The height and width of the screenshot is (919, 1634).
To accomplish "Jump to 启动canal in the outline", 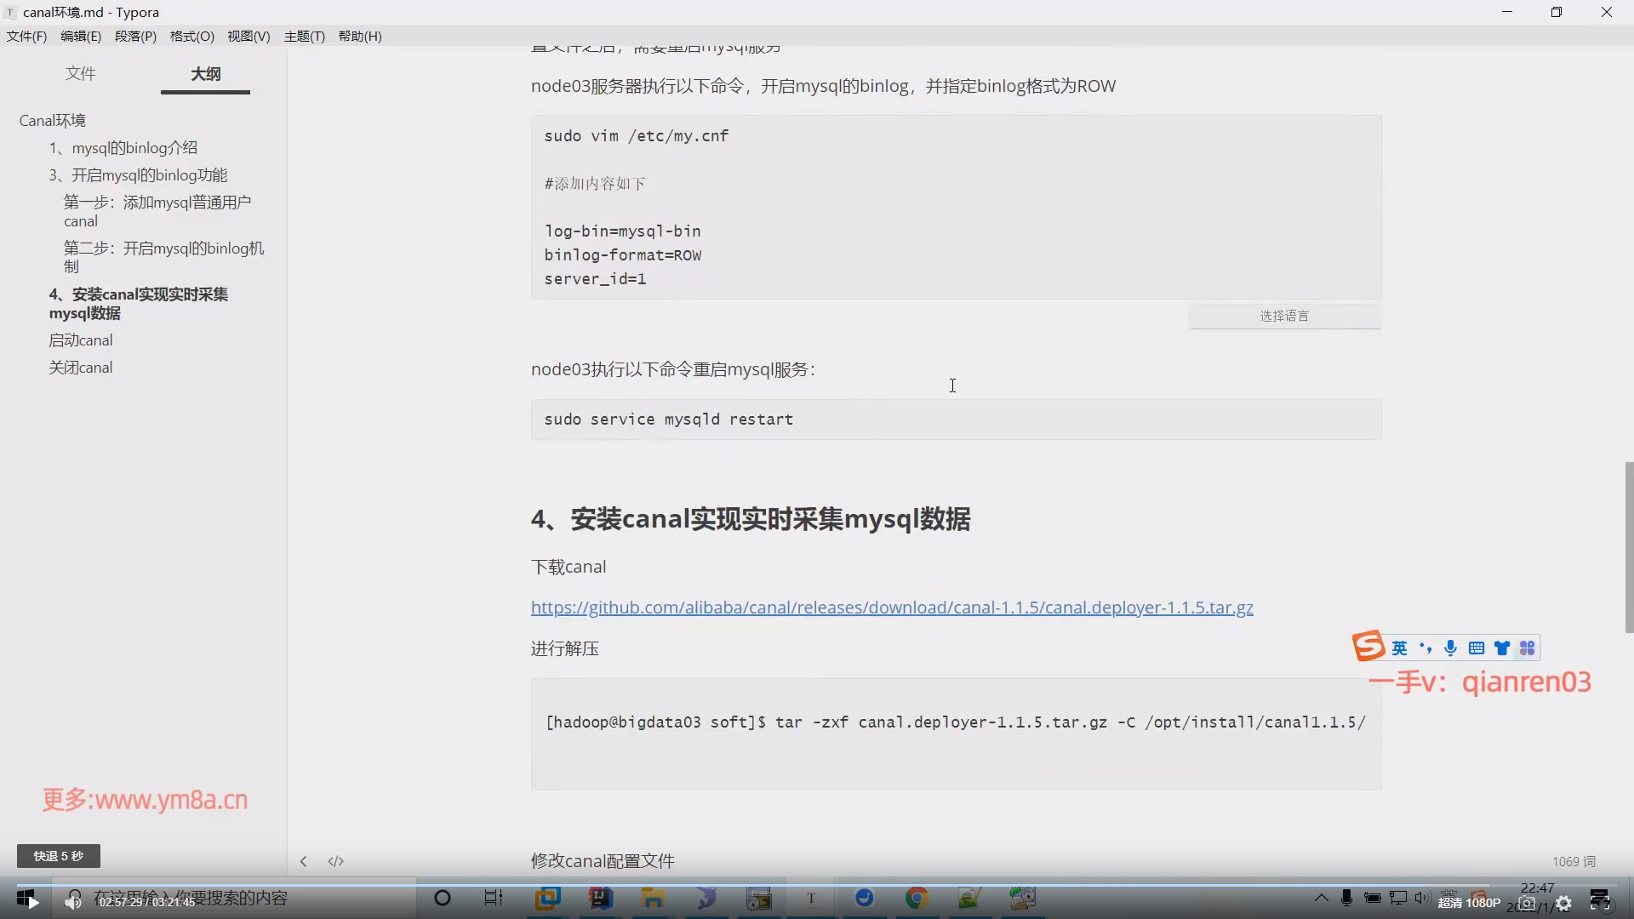I will coord(81,340).
